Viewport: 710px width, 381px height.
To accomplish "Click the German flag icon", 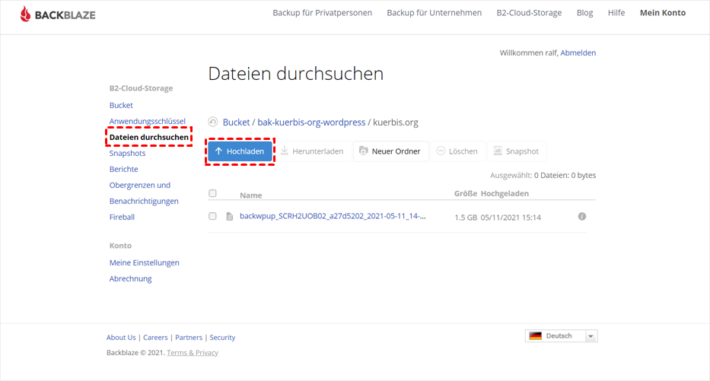I will coord(535,335).
